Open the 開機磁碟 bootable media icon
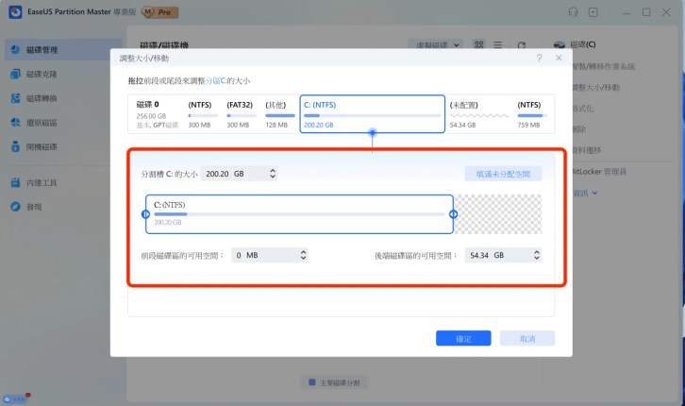 [15, 146]
